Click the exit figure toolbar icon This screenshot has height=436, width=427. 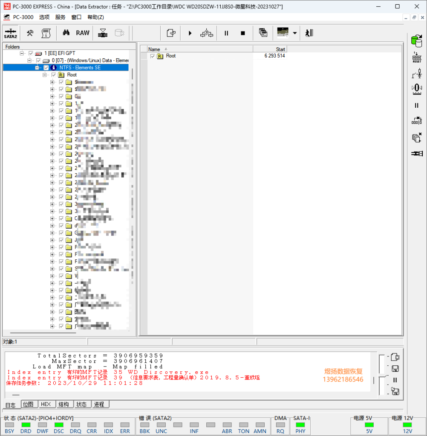tap(309, 33)
